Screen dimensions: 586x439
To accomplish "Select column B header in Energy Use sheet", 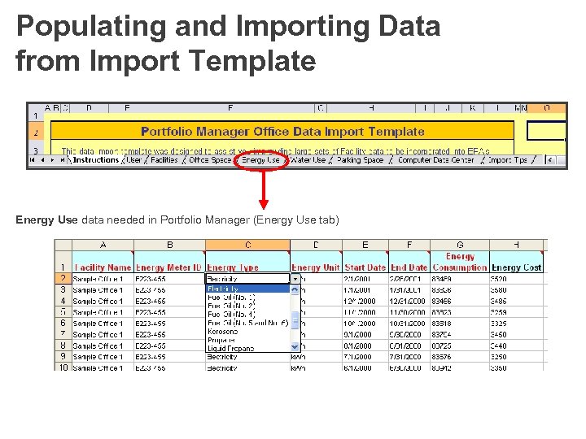I will point(169,245).
